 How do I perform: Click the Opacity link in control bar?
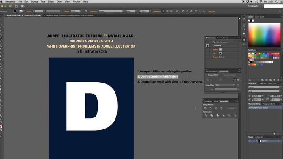pos(66,11)
